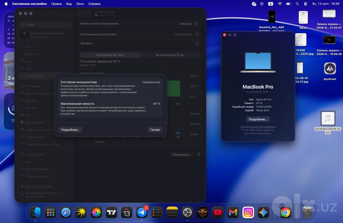The image size is (343, 223).
Task: Switch to Последние 24 часа tab
Action: click(110, 55)
